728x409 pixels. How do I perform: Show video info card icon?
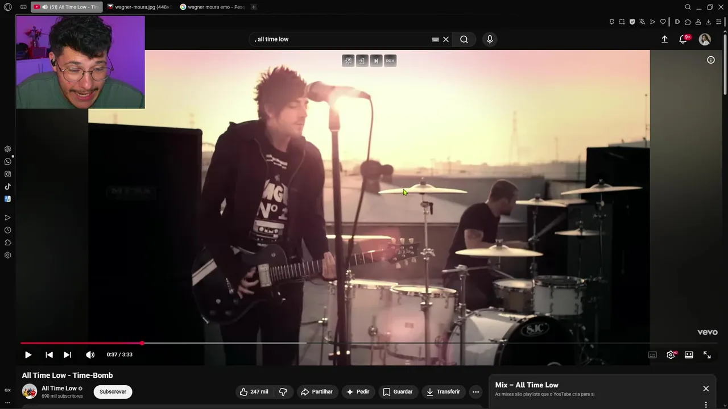[711, 60]
